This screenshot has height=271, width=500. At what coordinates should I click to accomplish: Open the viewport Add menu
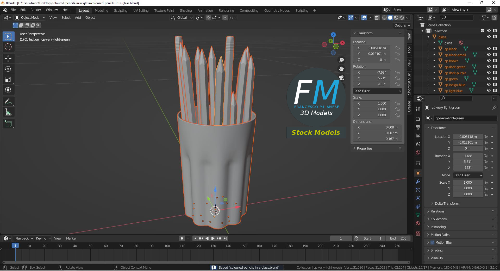[x=78, y=17]
